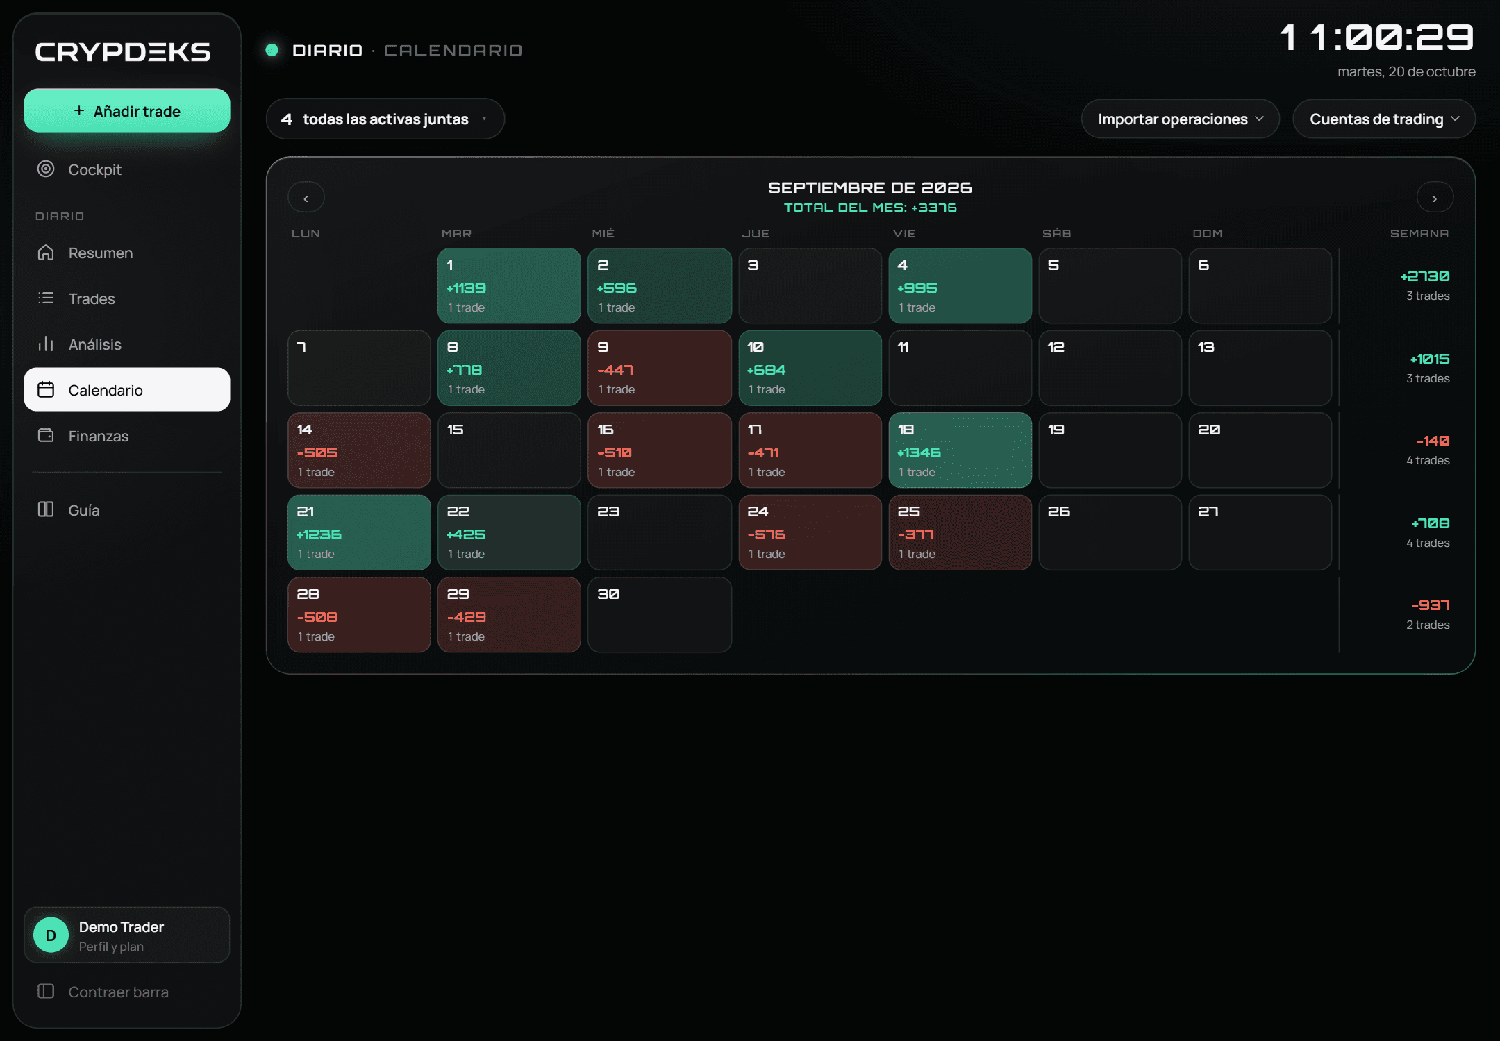Viewport: 1500px width, 1041px height.
Task: Open the Cockpit menu item
Action: click(x=127, y=169)
